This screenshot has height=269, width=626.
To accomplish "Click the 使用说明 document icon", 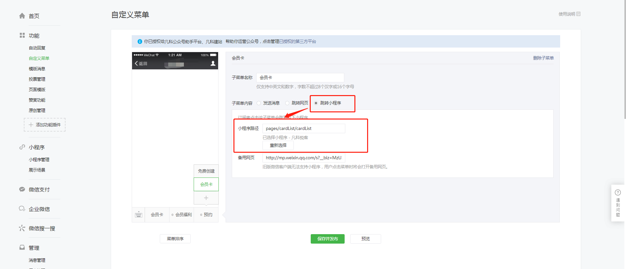I will [x=578, y=14].
